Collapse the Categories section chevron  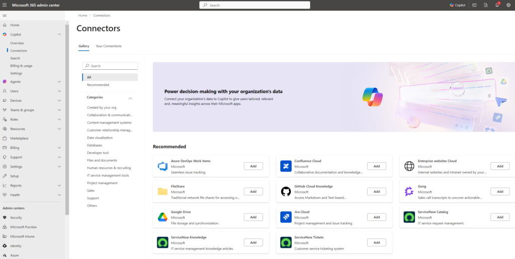(x=130, y=98)
